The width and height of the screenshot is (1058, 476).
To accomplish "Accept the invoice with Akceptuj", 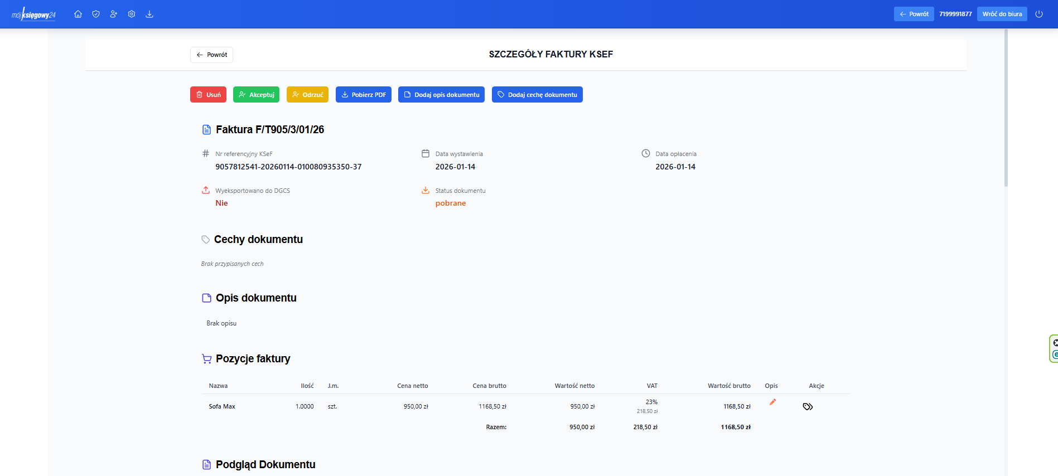I will point(256,95).
